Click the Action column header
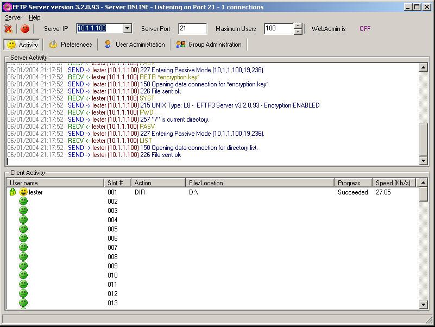 [x=158, y=183]
